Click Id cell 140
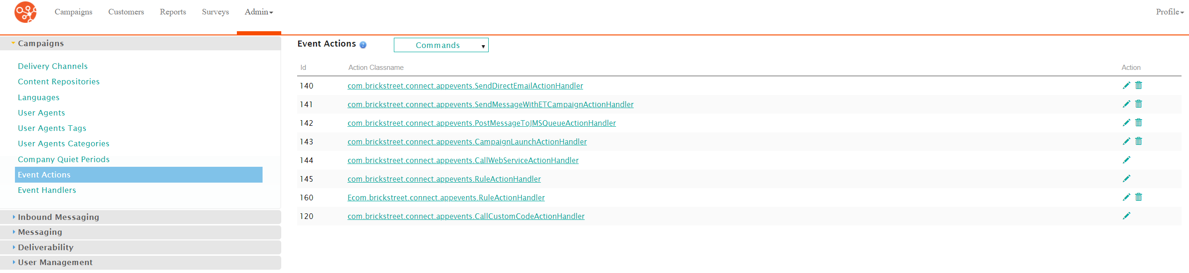This screenshot has height=273, width=1189. (306, 86)
